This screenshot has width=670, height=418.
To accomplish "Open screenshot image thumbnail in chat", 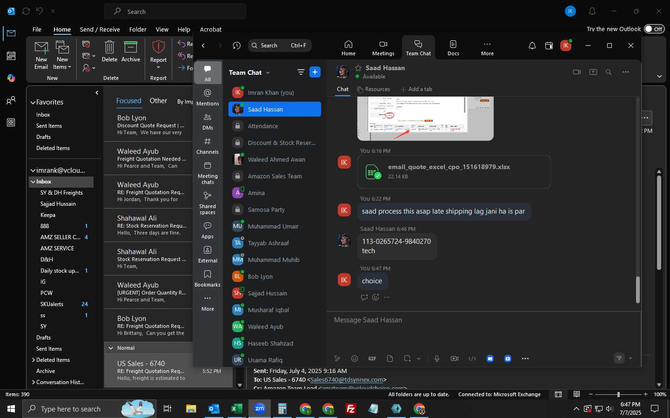I will [x=425, y=118].
